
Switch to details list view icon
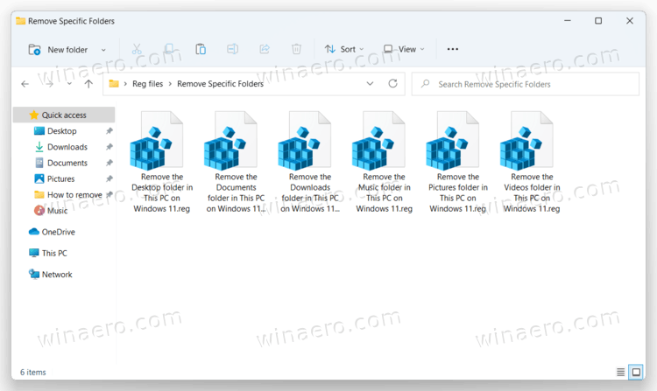tap(620, 372)
